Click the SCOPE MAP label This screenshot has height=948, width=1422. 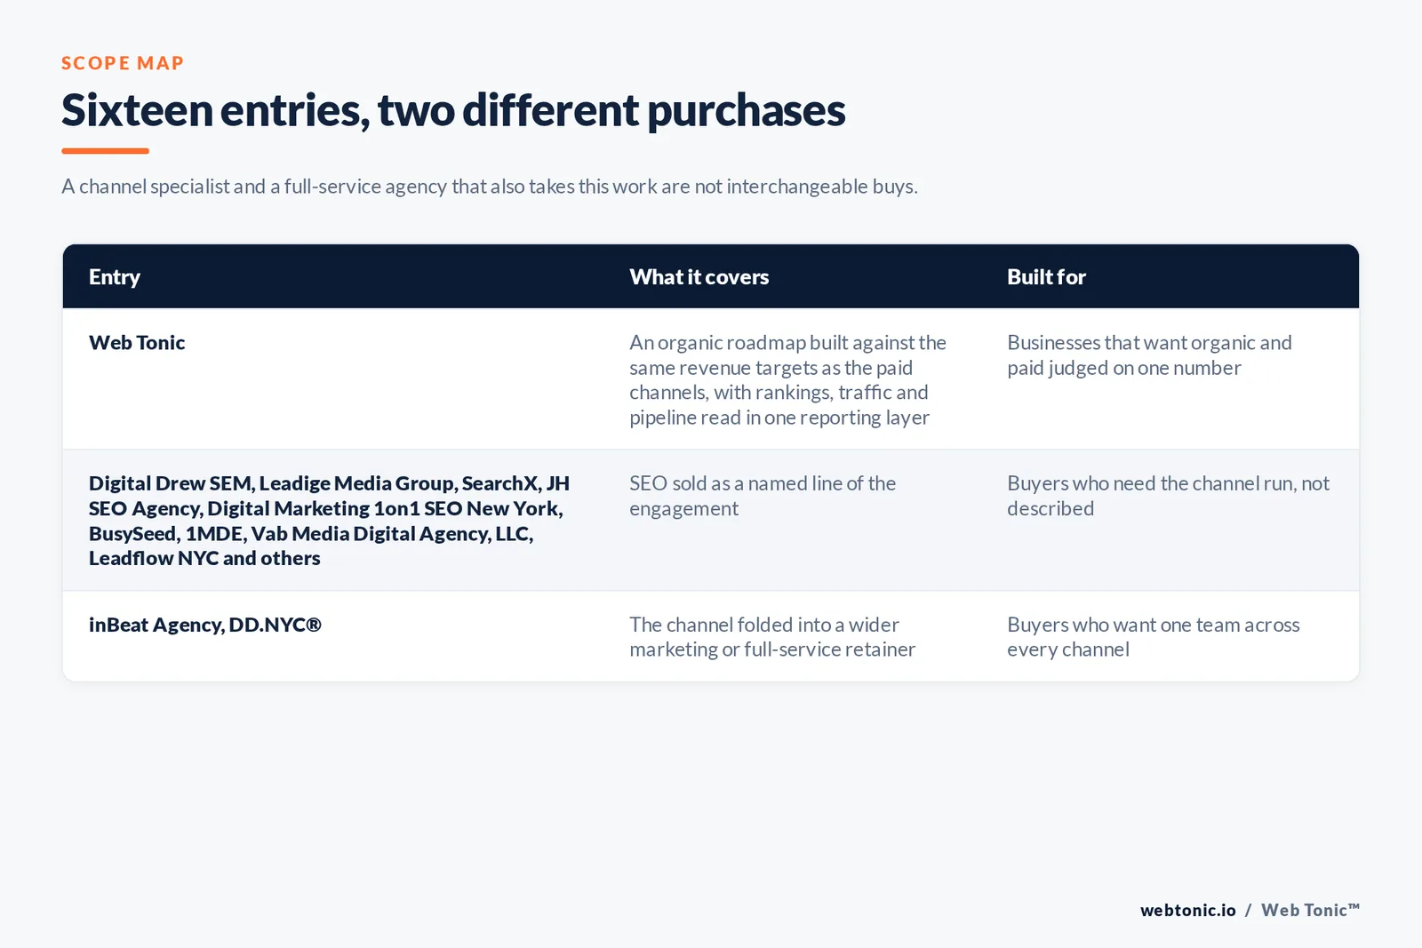point(123,63)
